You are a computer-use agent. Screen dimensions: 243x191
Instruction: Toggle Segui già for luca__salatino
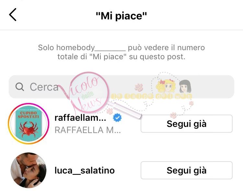187,170
